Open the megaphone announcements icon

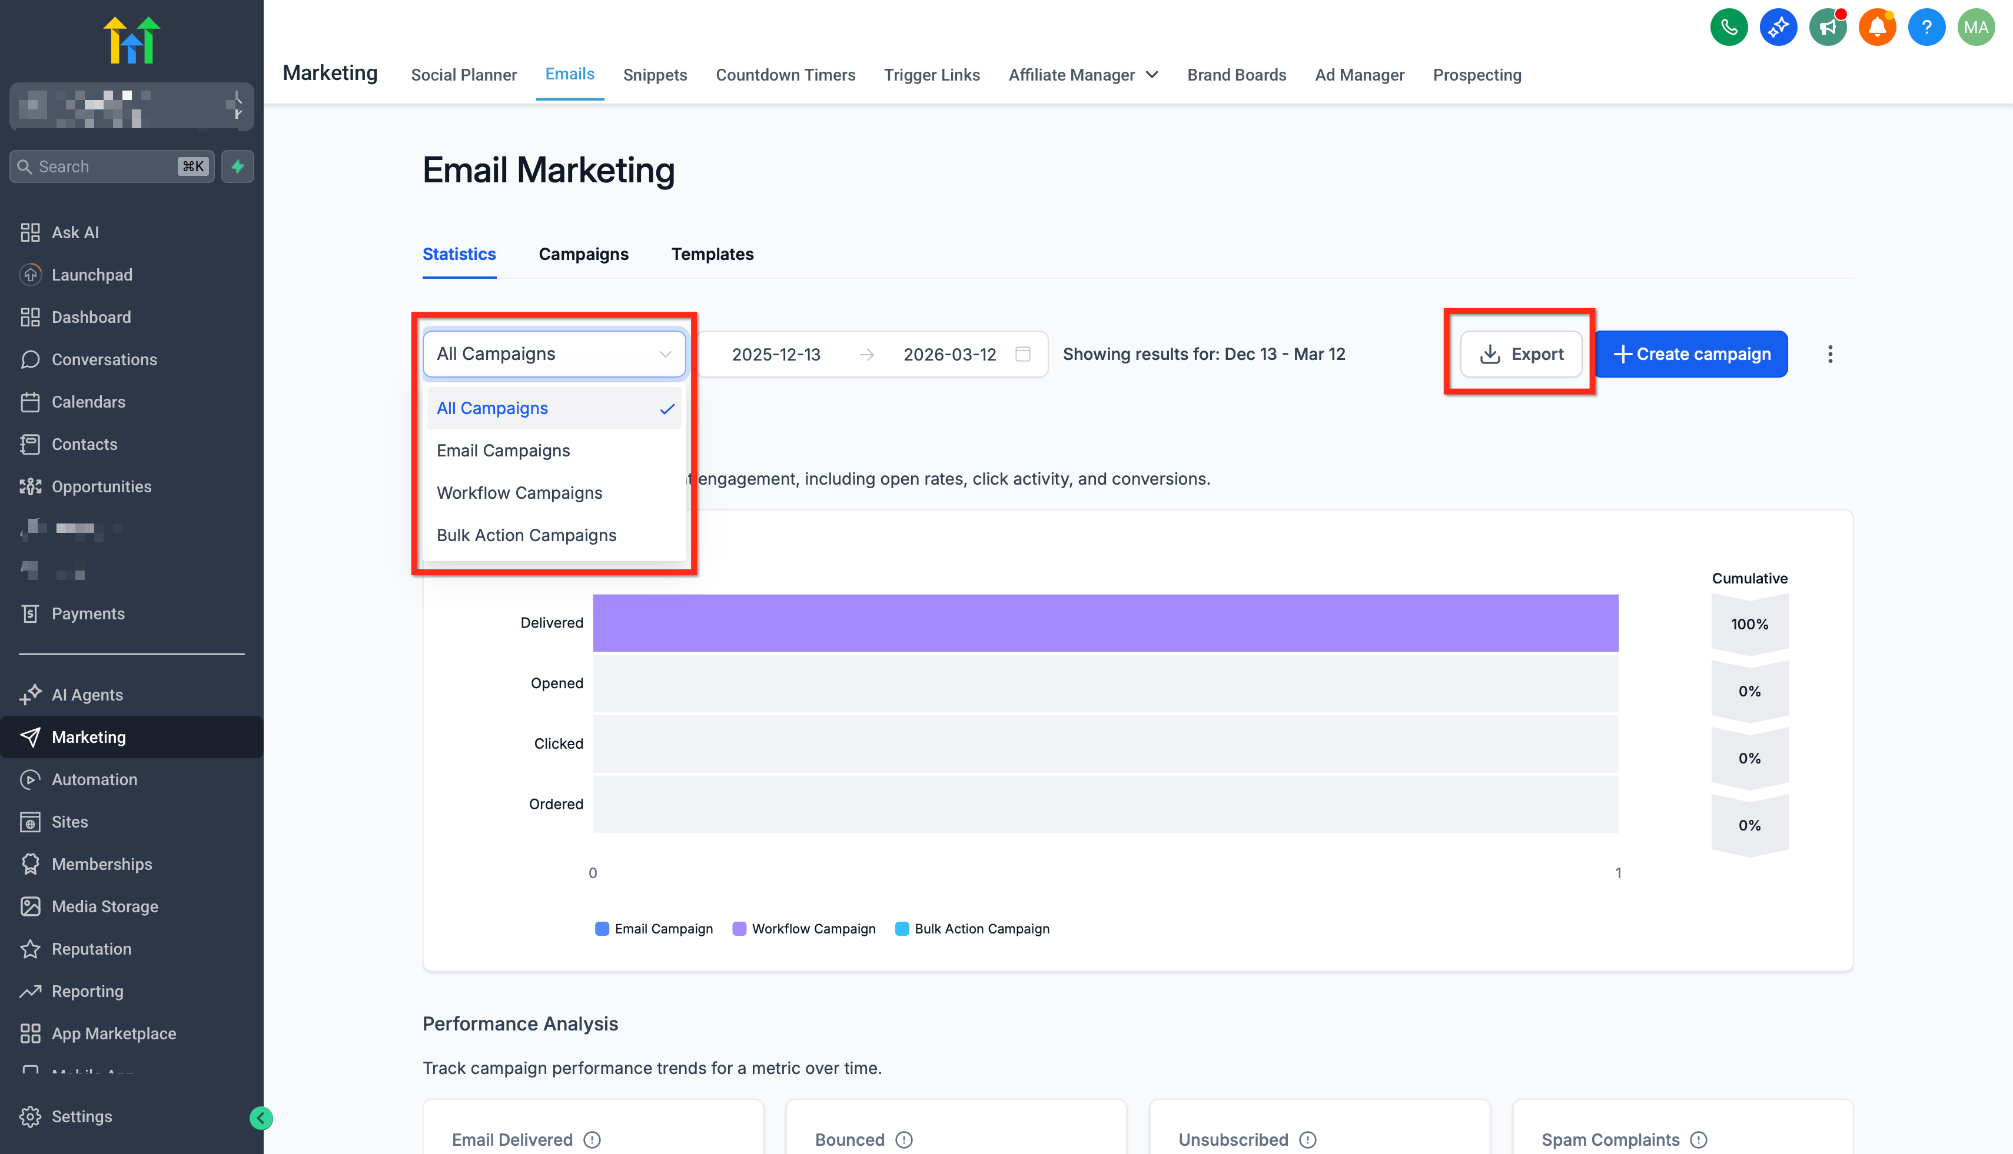pyautogui.click(x=1828, y=28)
